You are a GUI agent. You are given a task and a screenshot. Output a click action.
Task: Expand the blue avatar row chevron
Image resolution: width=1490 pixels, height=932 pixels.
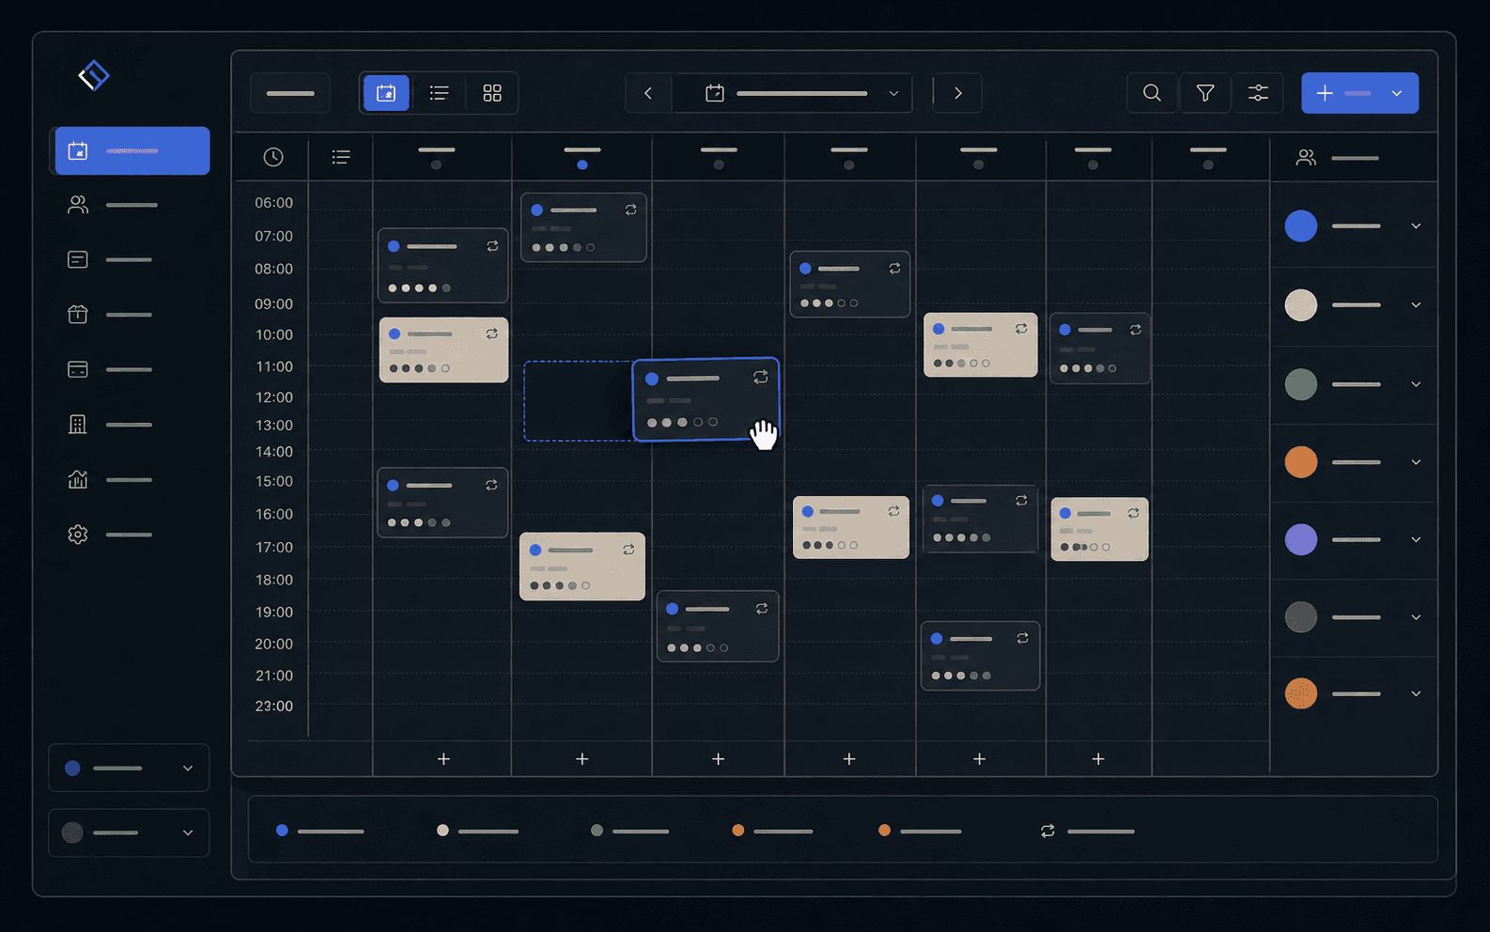pos(1416,226)
